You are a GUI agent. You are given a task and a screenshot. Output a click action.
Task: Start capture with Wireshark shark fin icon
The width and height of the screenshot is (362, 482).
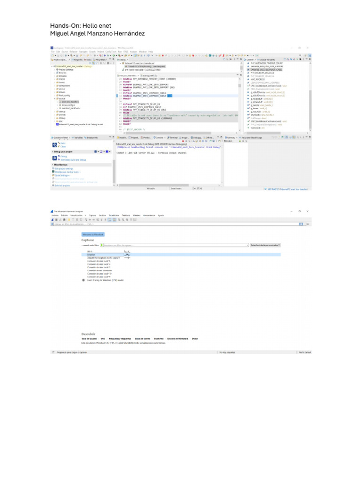52,220
